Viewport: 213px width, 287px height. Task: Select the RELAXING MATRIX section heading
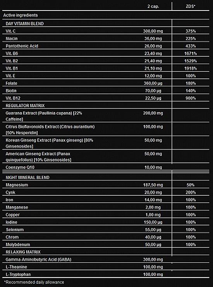(x=23, y=252)
